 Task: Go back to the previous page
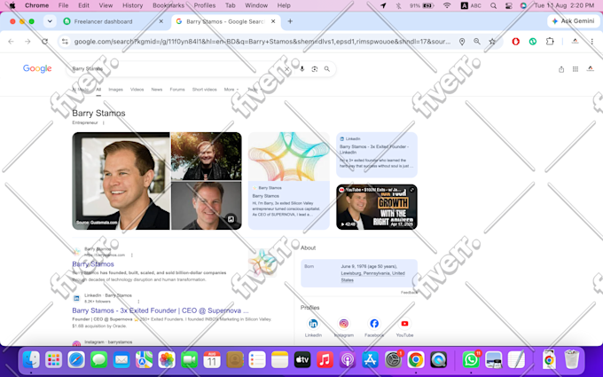click(x=11, y=41)
